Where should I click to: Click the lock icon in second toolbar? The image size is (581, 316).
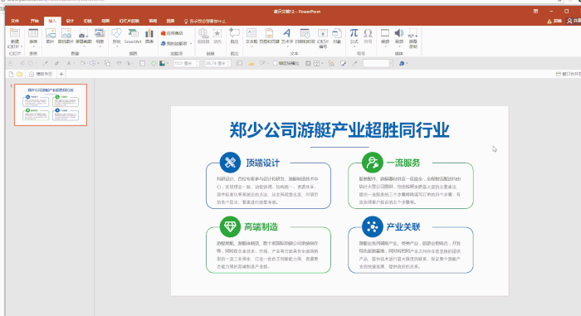[10, 63]
